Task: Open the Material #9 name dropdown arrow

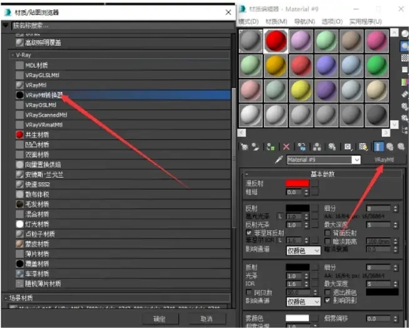Action: point(356,160)
